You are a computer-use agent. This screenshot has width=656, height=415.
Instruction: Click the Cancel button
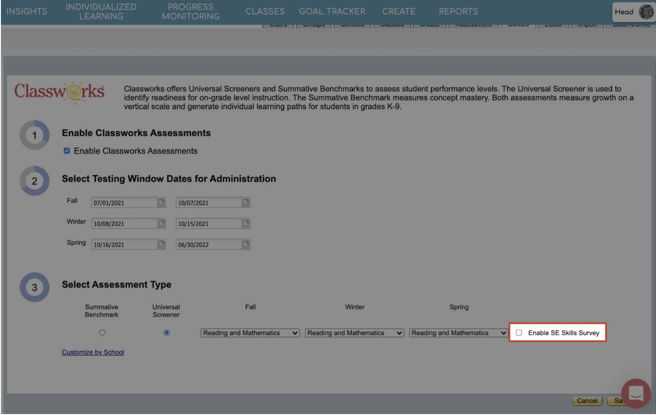(x=587, y=401)
